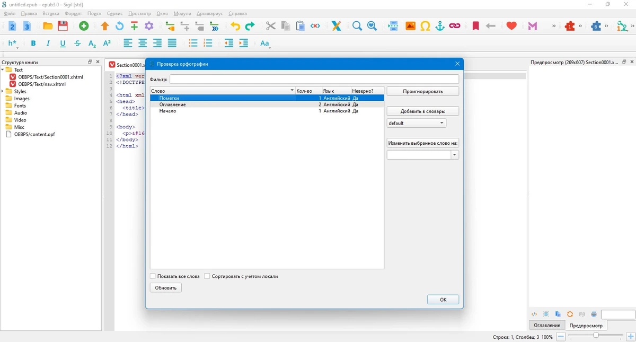This screenshot has width=636, height=342.
Task: Click the Insert Anchor icon
Action: [x=440, y=26]
